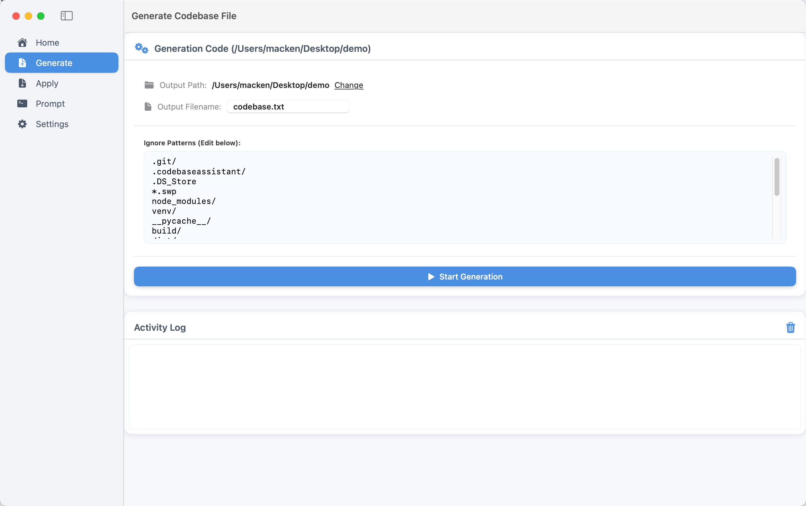The image size is (806, 506).
Task: Go to the Apply section
Action: coord(62,83)
